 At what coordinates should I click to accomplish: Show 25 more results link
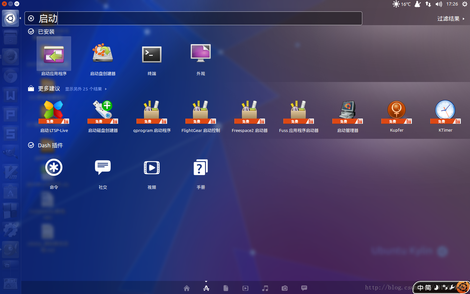pyautogui.click(x=86, y=89)
